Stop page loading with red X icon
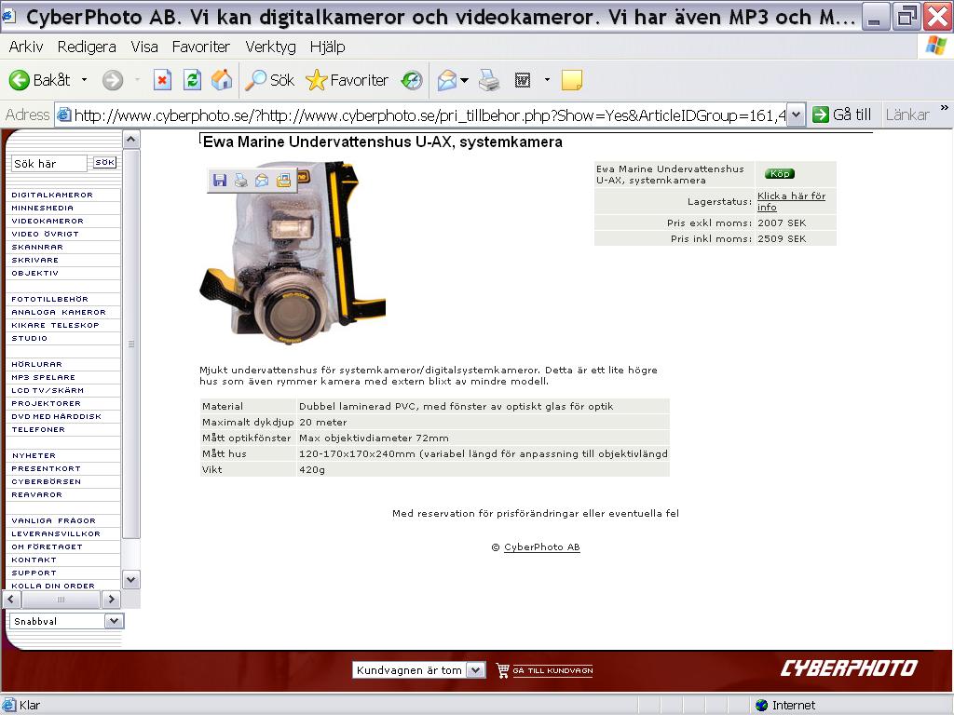This screenshot has height=715, width=954. (162, 80)
